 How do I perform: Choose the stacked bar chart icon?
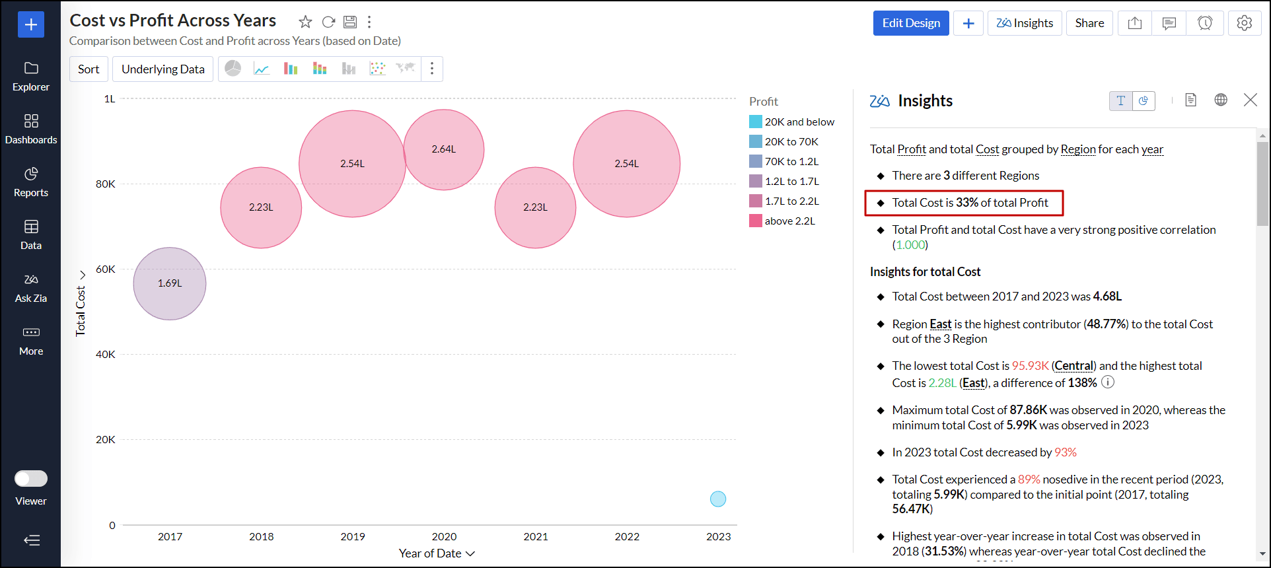320,69
